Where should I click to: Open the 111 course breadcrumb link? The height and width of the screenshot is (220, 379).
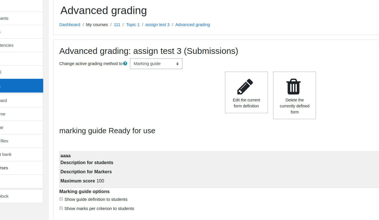coord(117,25)
